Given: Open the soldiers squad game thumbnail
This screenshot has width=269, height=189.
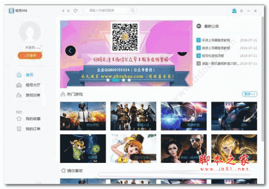Looking at the screenshot, I should point(133,116).
